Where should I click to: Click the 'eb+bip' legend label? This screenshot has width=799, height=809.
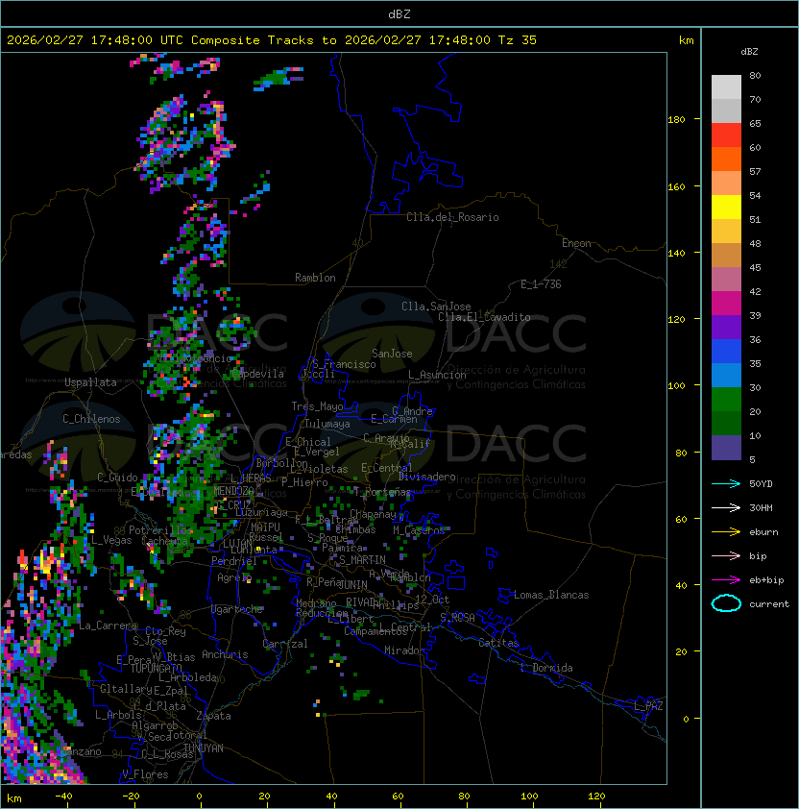[x=766, y=580]
